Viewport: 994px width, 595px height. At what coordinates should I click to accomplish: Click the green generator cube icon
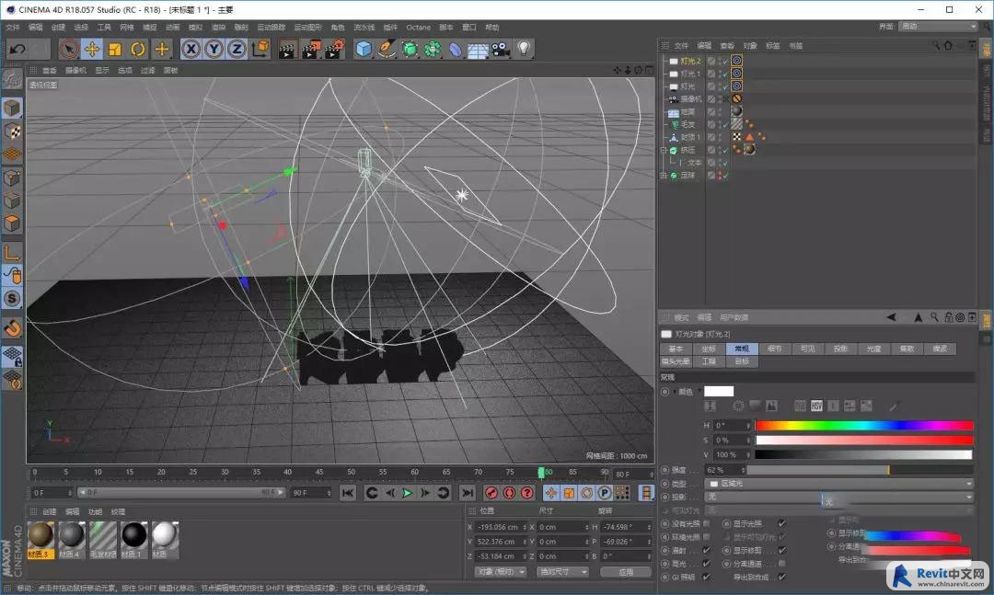coord(410,49)
